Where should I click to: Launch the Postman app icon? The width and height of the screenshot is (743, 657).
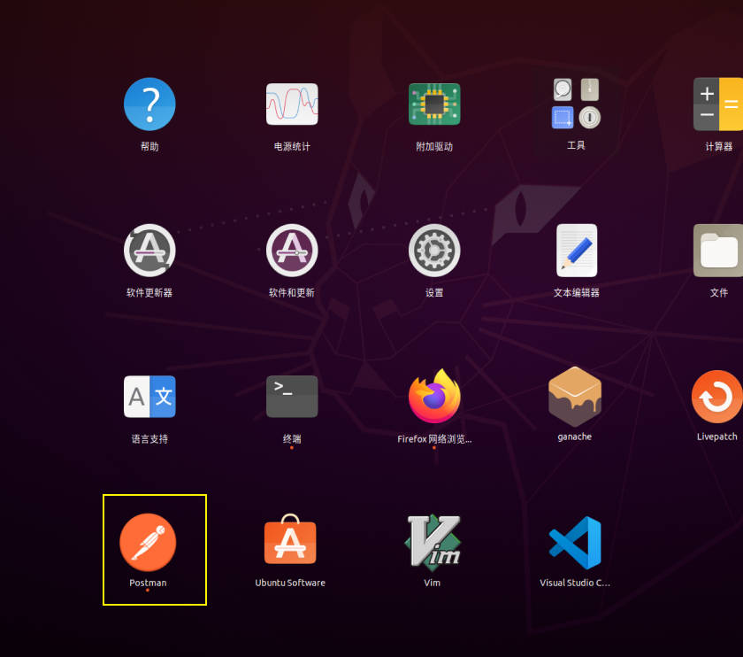(x=148, y=543)
